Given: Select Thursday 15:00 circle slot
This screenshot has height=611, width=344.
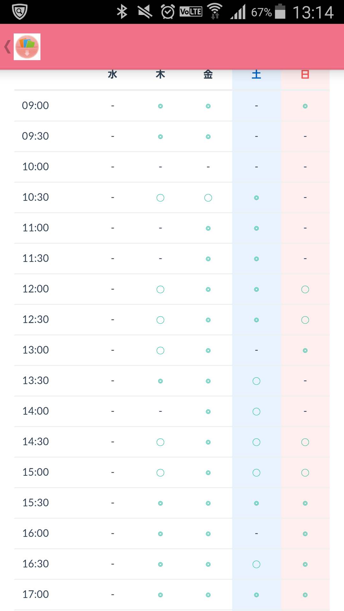Looking at the screenshot, I should point(161,473).
